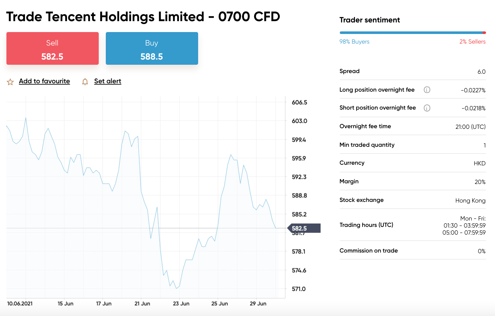
Task: Click the 23 Jun date label on chart axis
Action: point(181,304)
